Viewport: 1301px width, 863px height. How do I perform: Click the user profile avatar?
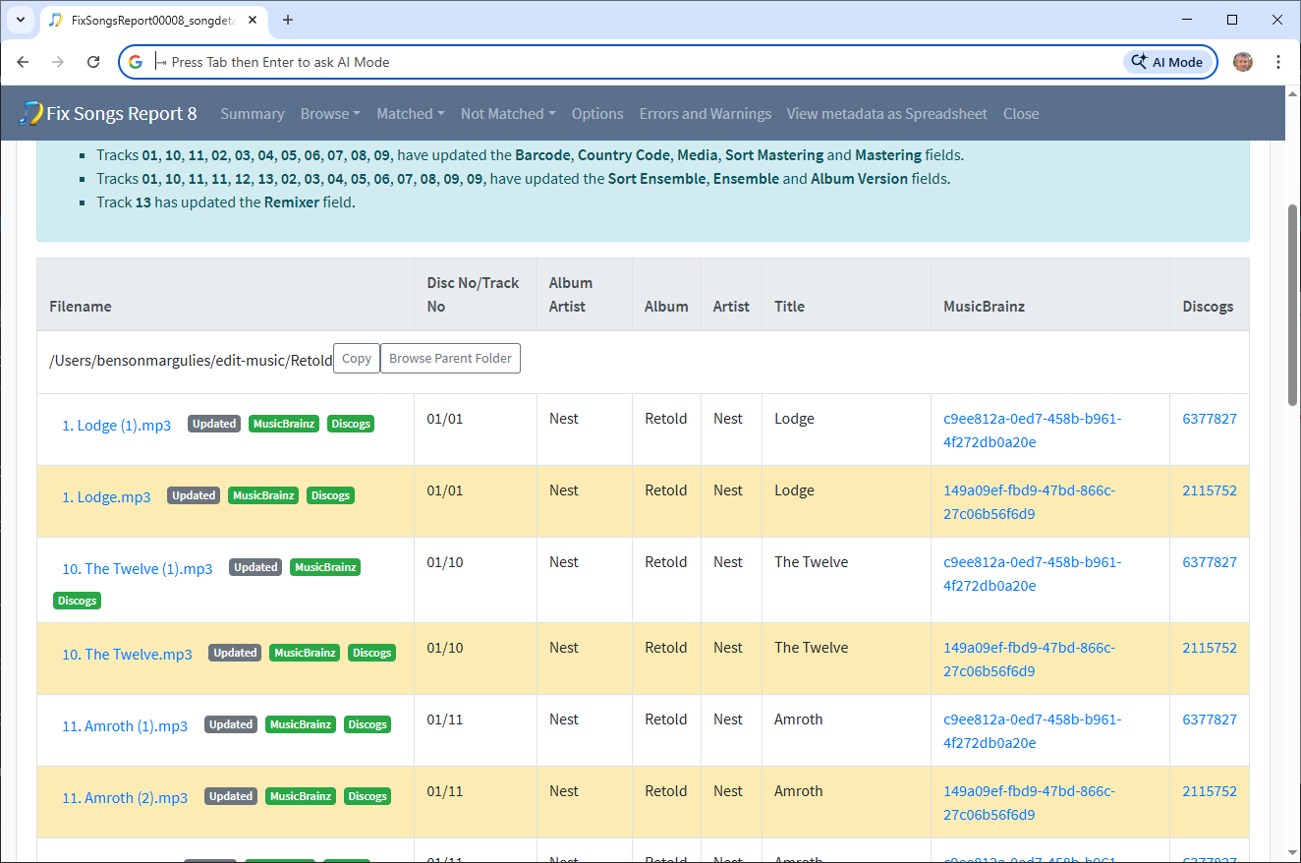point(1243,62)
